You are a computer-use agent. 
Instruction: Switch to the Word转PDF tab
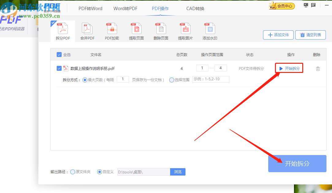tap(125, 8)
